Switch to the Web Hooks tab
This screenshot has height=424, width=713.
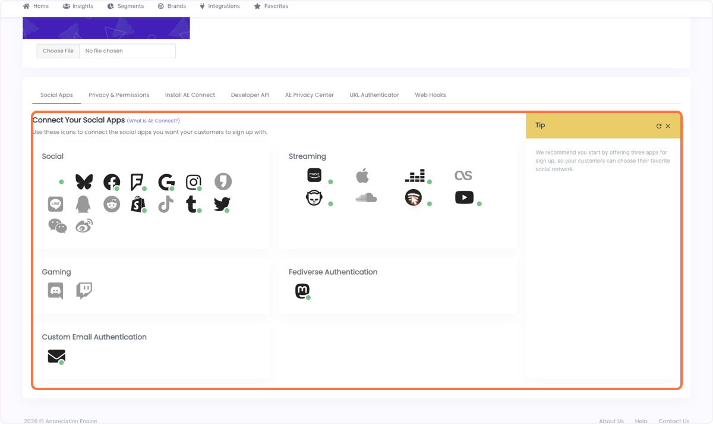tap(430, 95)
